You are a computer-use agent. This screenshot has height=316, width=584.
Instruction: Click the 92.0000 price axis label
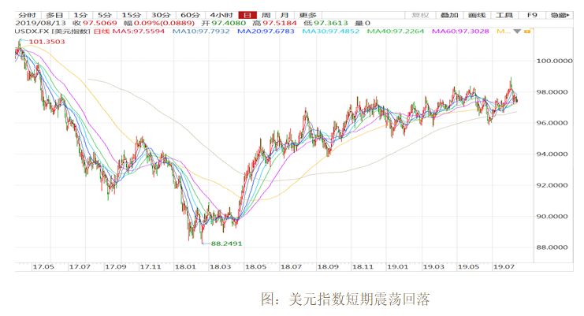click(x=552, y=185)
